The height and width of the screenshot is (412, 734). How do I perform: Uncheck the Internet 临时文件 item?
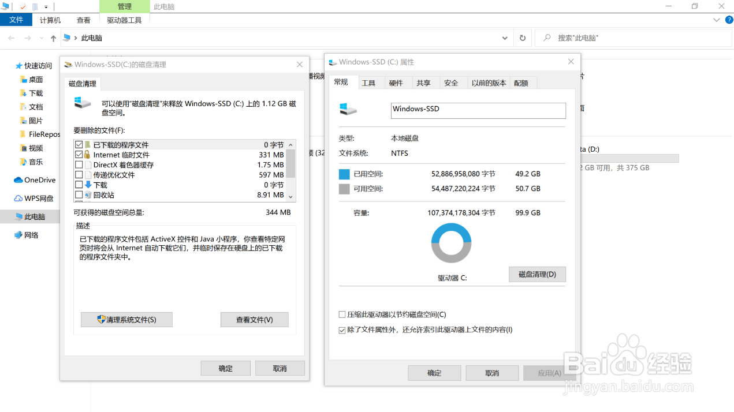(79, 155)
